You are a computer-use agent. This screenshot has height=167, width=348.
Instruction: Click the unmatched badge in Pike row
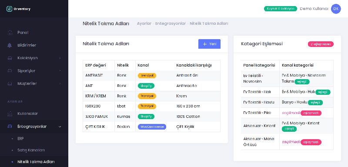(x=311, y=113)
